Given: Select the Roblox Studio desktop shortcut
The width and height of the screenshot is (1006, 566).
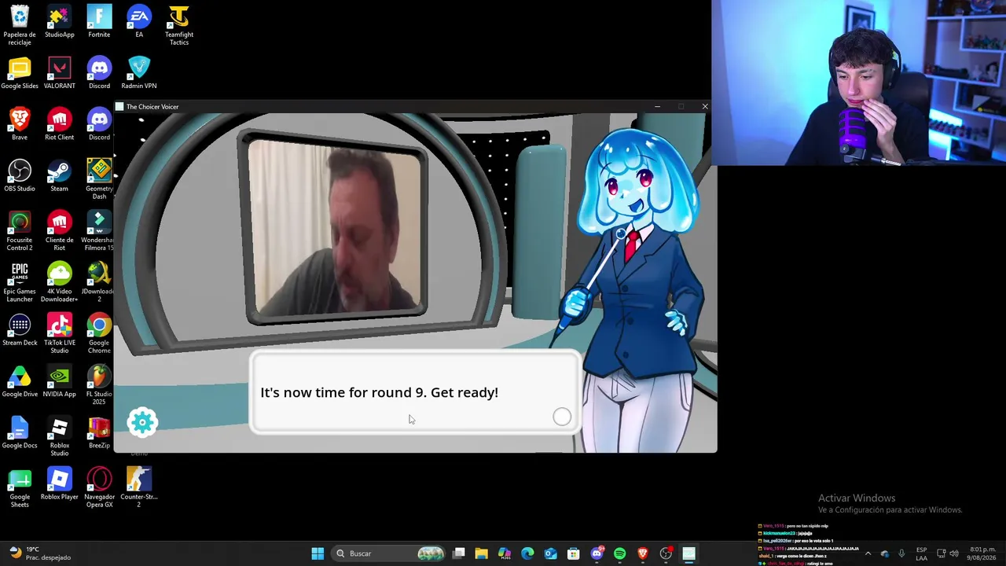Looking at the screenshot, I should (x=60, y=436).
